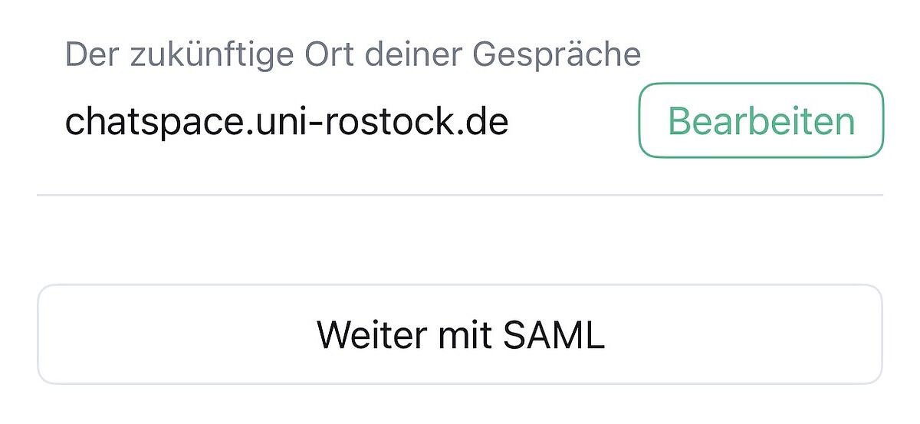The width and height of the screenshot is (920, 424).
Task: Tap the green-outlined Bearbeiten button
Action: (761, 120)
